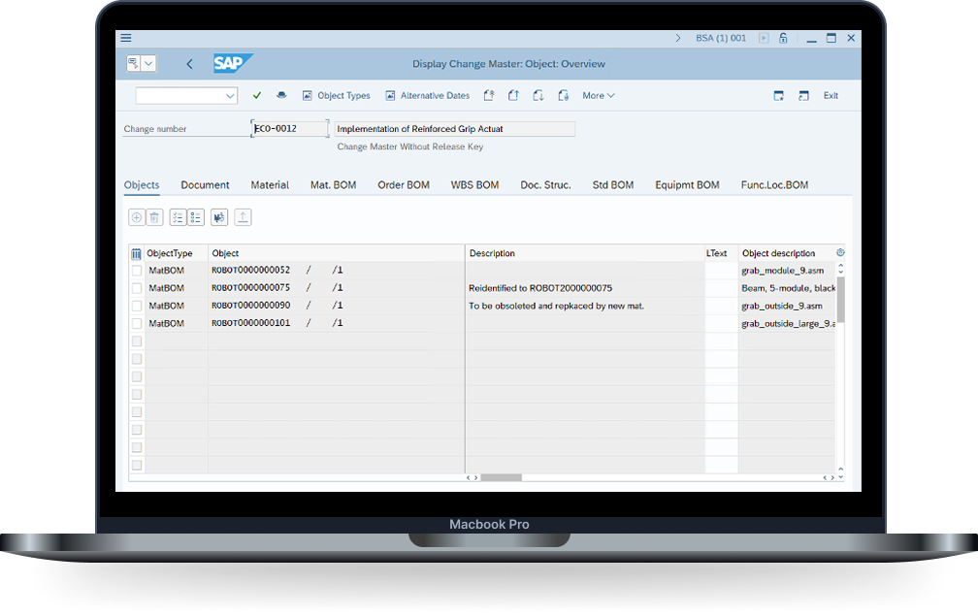Click cell 'Beam, 5-module, black'
The image size is (978, 616).
788,288
